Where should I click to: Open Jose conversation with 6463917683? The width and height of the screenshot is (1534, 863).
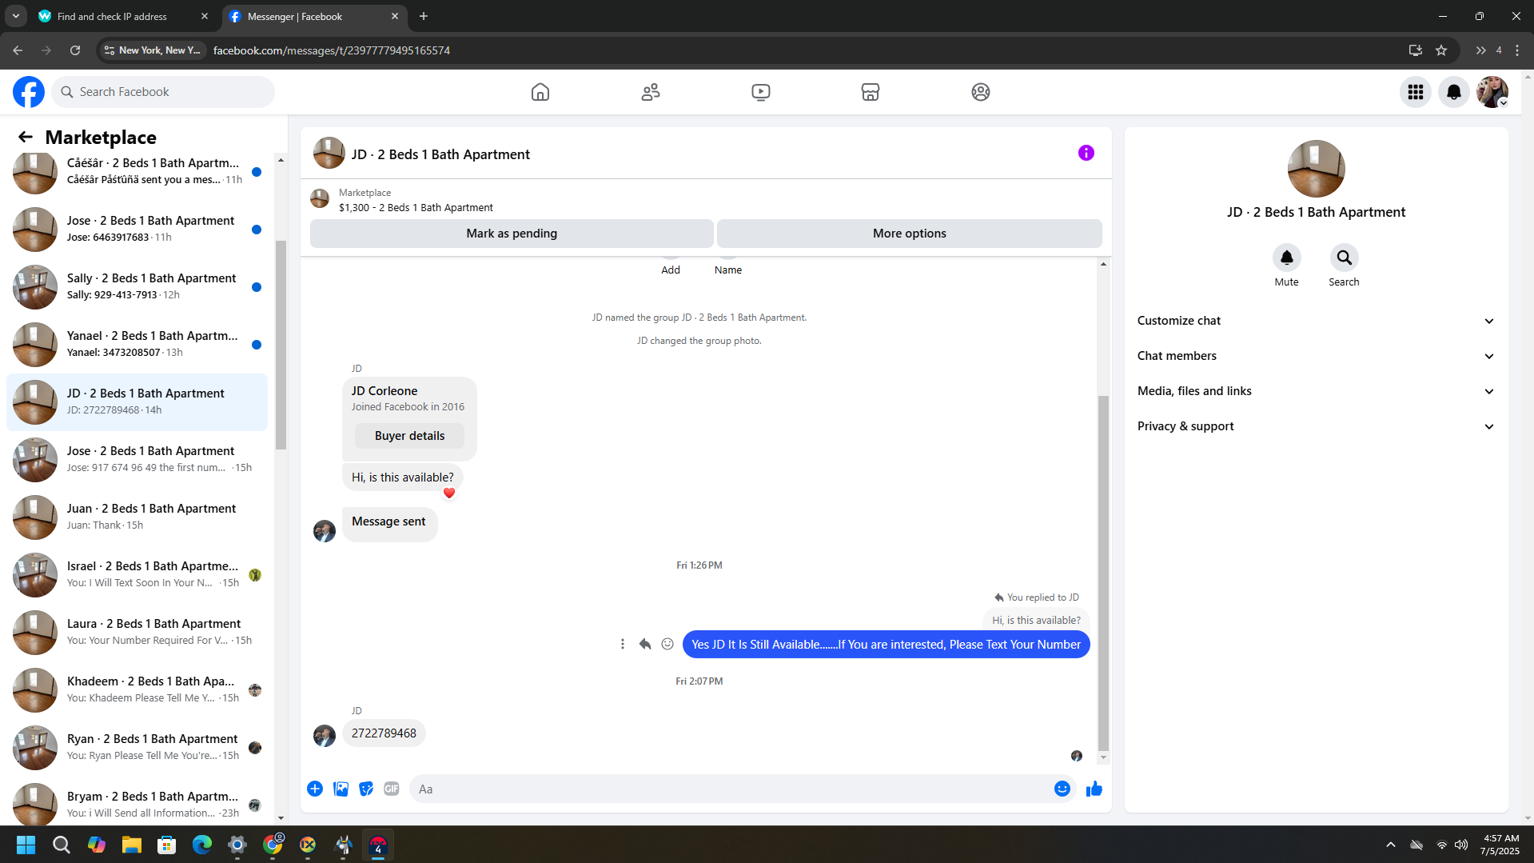(x=137, y=229)
